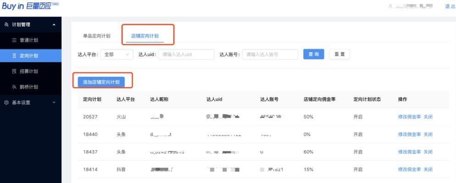Screen dimensions: 456x183
Task: Click the Buy in 巨量百应 logo
Action: [x=30, y=6]
